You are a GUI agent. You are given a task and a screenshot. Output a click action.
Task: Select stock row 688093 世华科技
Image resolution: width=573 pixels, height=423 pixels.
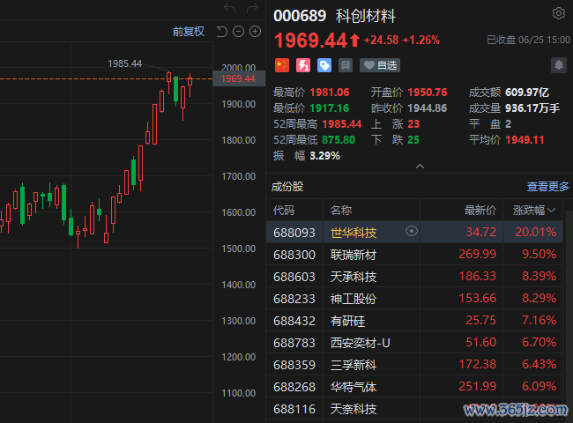[x=414, y=232]
